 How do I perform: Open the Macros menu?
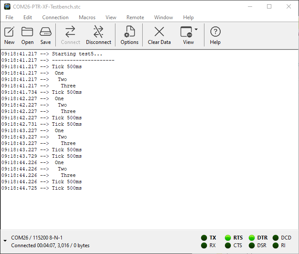tap(87, 17)
